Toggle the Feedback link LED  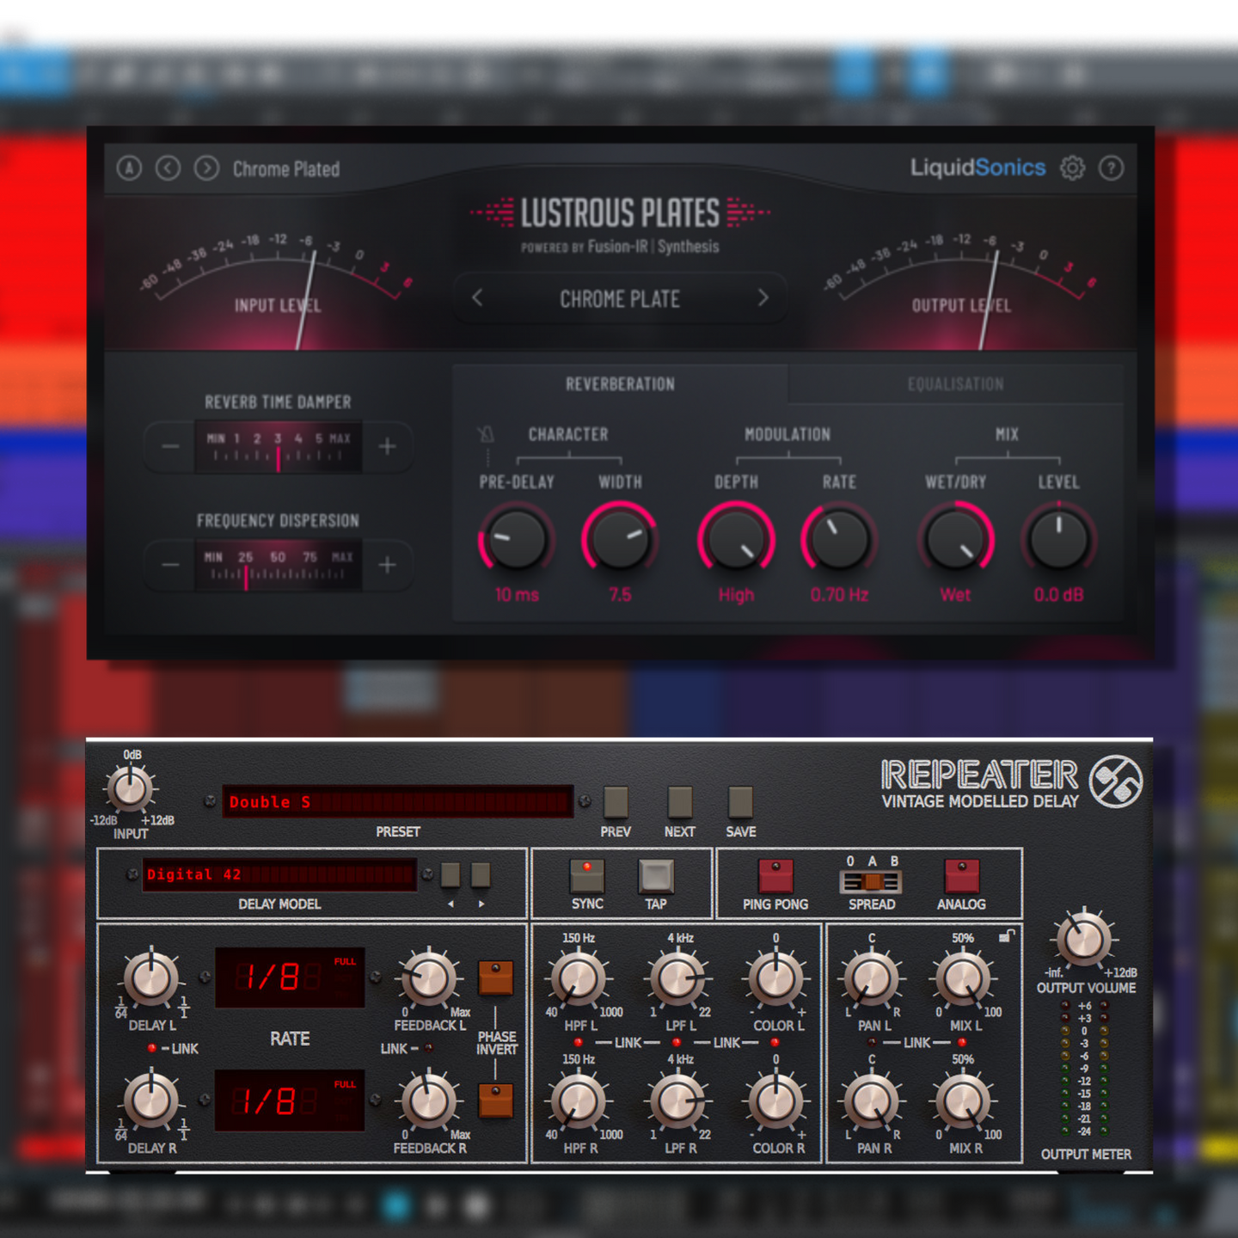429,1048
